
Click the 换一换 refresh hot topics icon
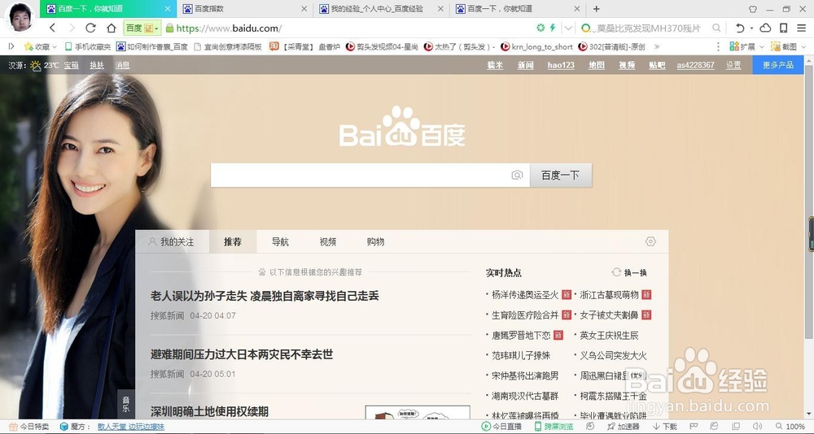pyautogui.click(x=617, y=272)
